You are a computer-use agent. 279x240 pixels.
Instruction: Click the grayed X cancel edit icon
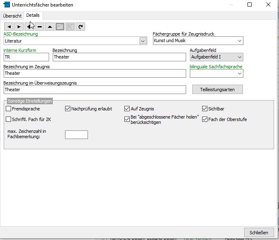(x=70, y=27)
